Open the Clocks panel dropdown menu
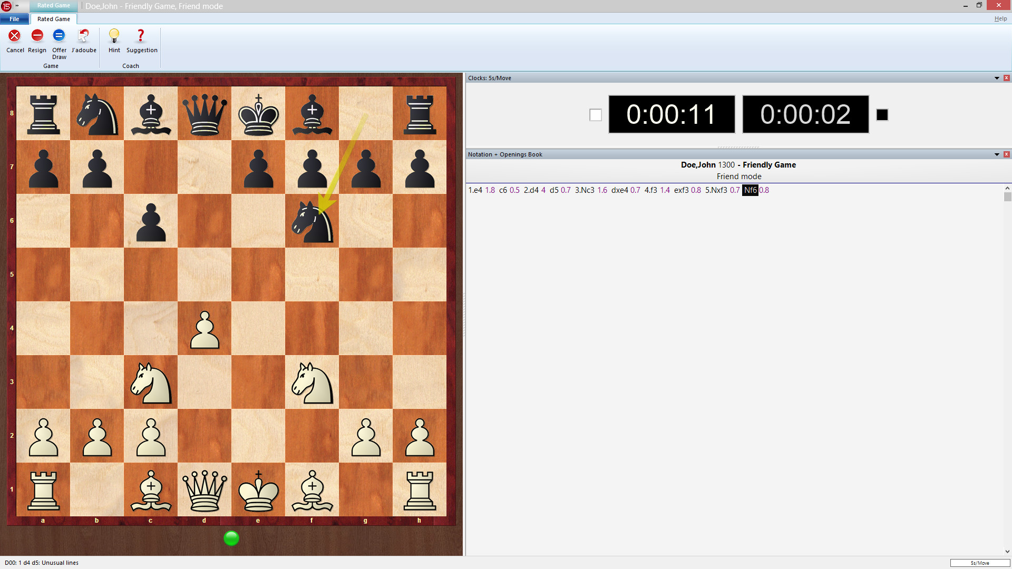The width and height of the screenshot is (1012, 569). (x=997, y=77)
